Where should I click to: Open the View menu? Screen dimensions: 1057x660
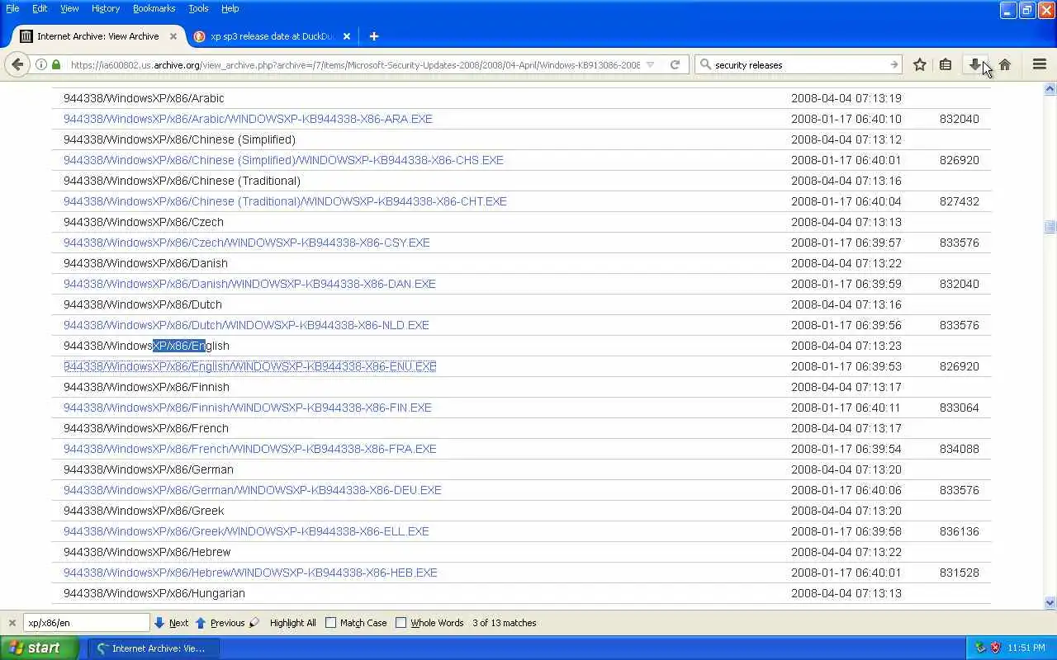pos(69,8)
